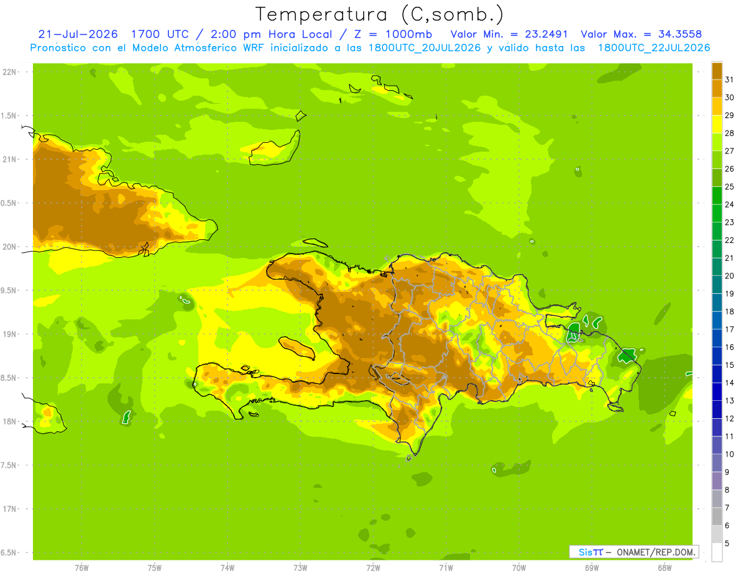The width and height of the screenshot is (746, 576).
Task: Click the grey legend swatch between 6 and 7
Action: tap(717, 516)
